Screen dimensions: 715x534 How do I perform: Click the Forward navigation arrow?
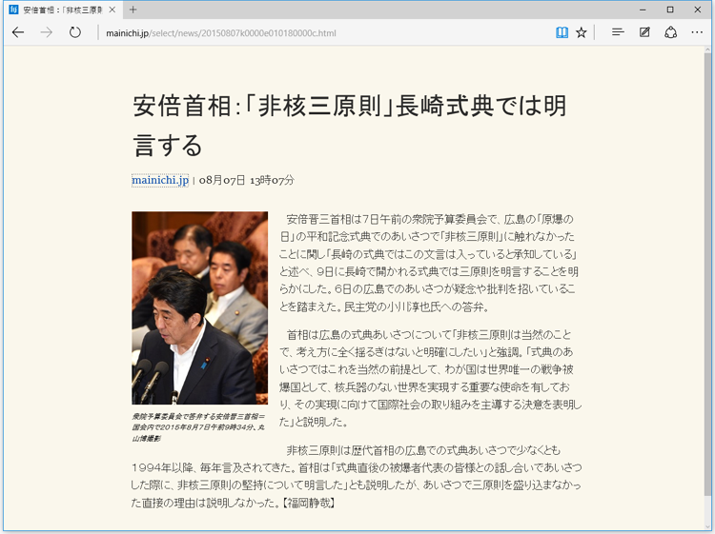pyautogui.click(x=46, y=32)
